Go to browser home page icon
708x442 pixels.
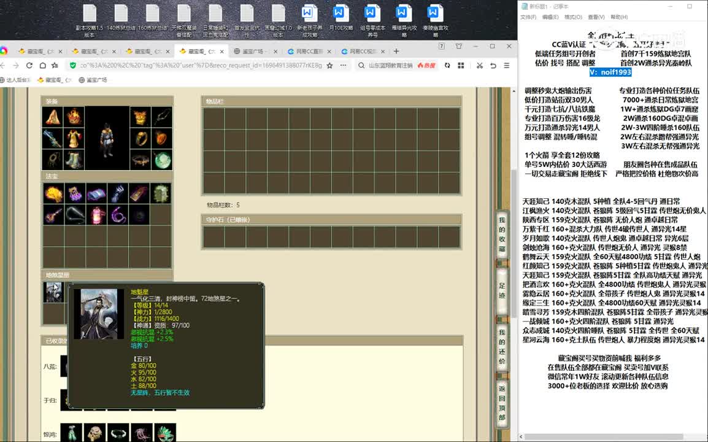[42, 66]
